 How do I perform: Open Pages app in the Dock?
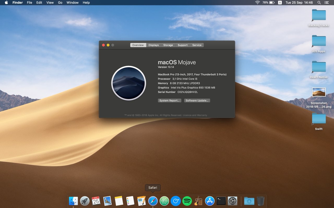pyautogui.click(x=141, y=201)
